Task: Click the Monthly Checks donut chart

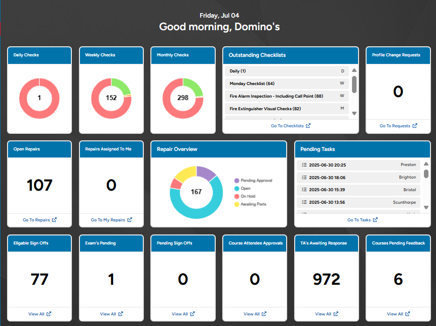Action: point(183,98)
